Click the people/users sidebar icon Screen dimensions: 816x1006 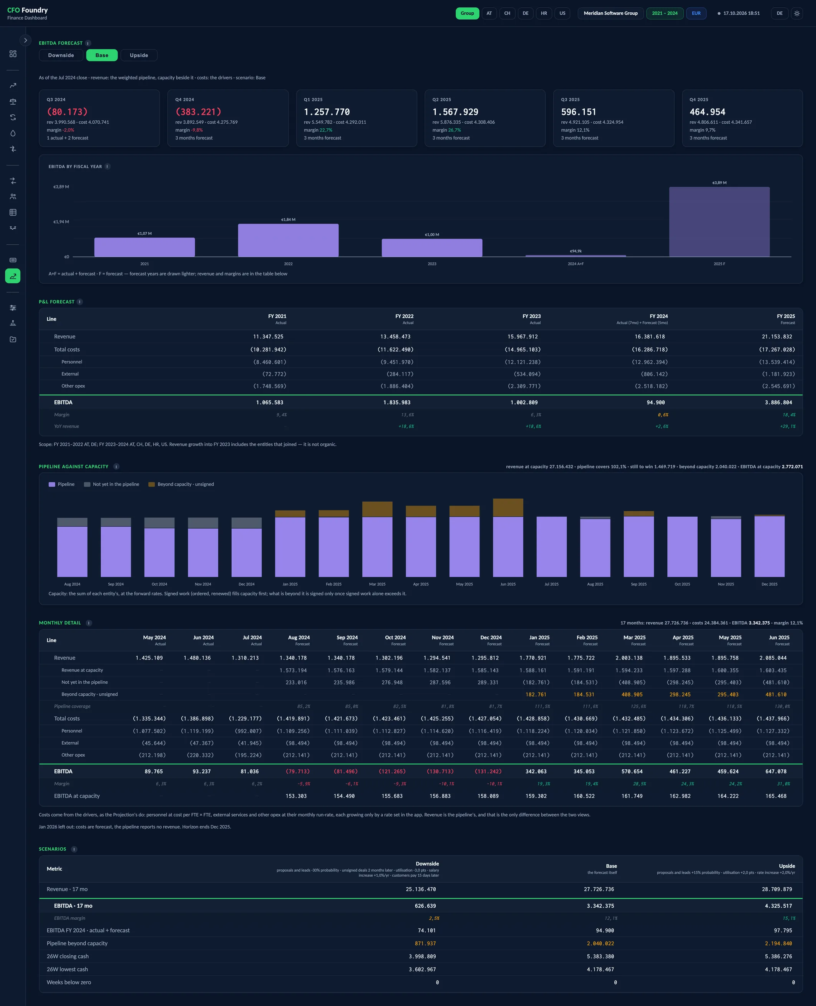tap(13, 196)
